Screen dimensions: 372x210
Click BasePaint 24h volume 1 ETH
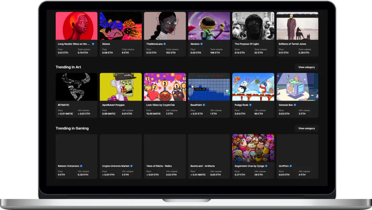tap(213, 114)
